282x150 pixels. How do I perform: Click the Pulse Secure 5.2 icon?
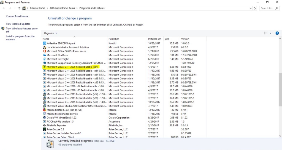(44, 129)
